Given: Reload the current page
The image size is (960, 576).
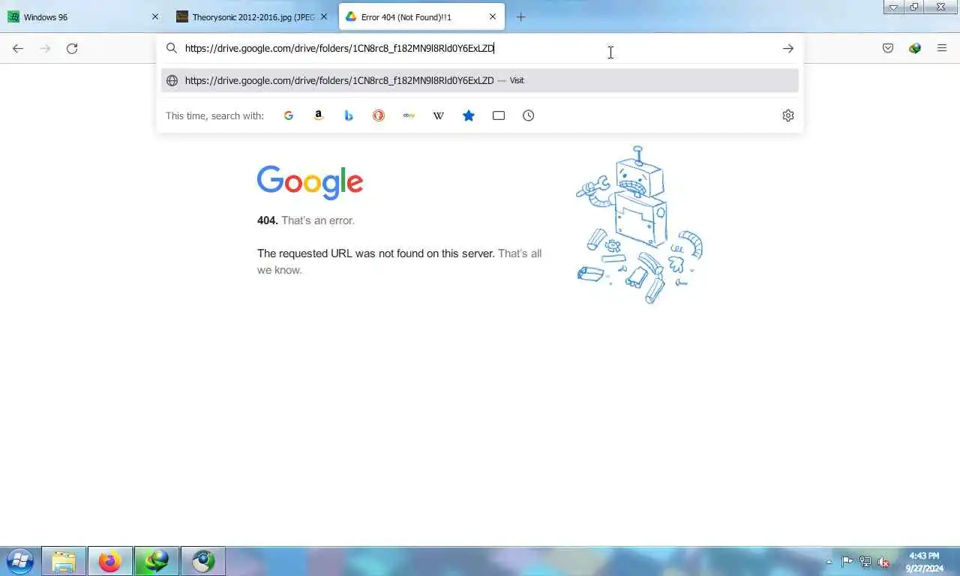Looking at the screenshot, I should [x=72, y=48].
